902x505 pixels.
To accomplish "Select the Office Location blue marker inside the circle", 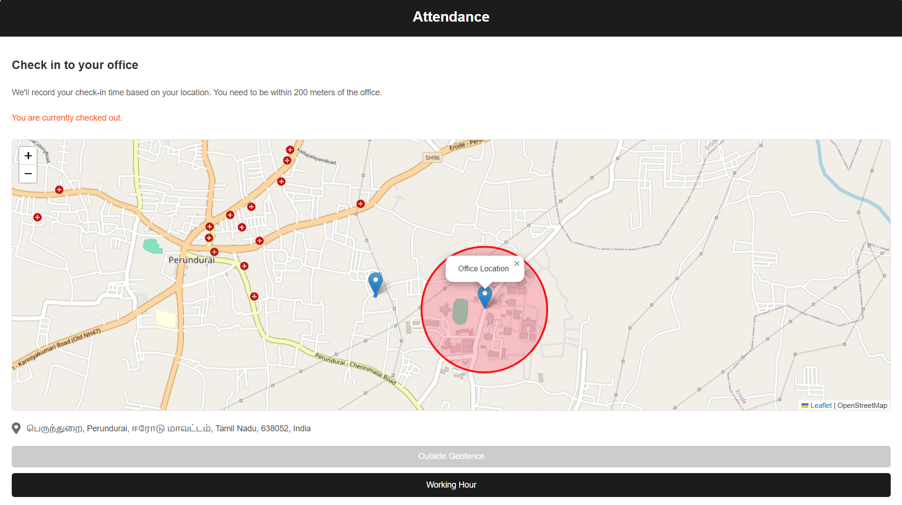I will pyautogui.click(x=485, y=296).
